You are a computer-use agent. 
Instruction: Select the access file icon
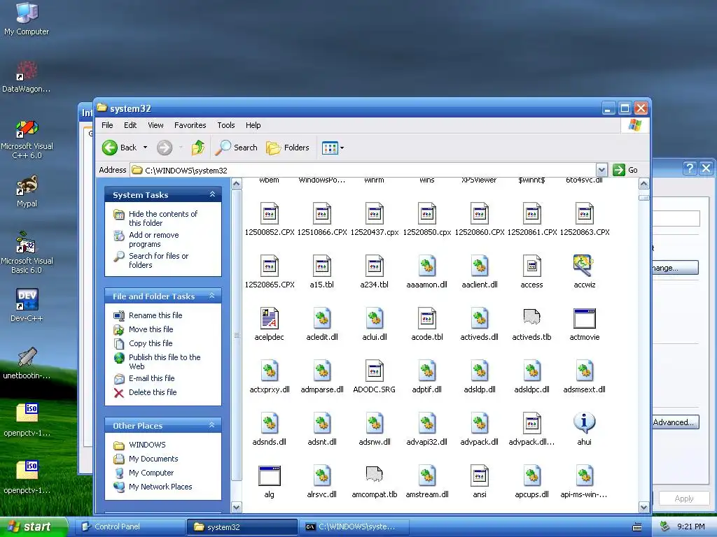pyautogui.click(x=532, y=266)
